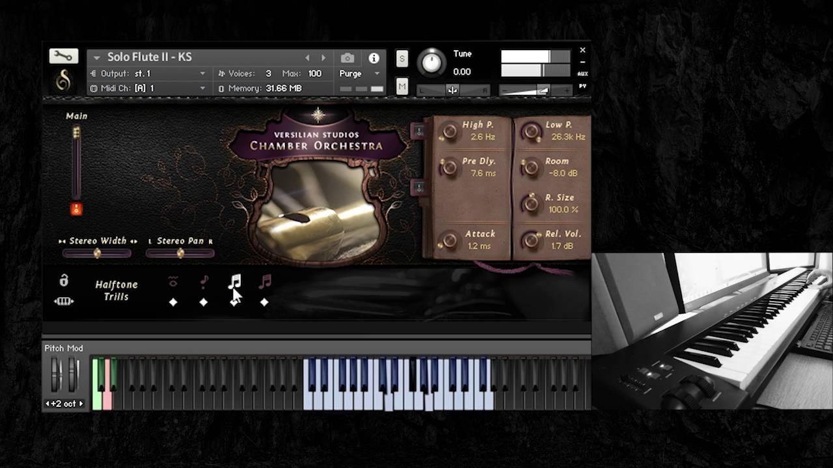Click the upper page tab beside parchment
Image resolution: width=833 pixels, height=468 pixels.
point(418,131)
